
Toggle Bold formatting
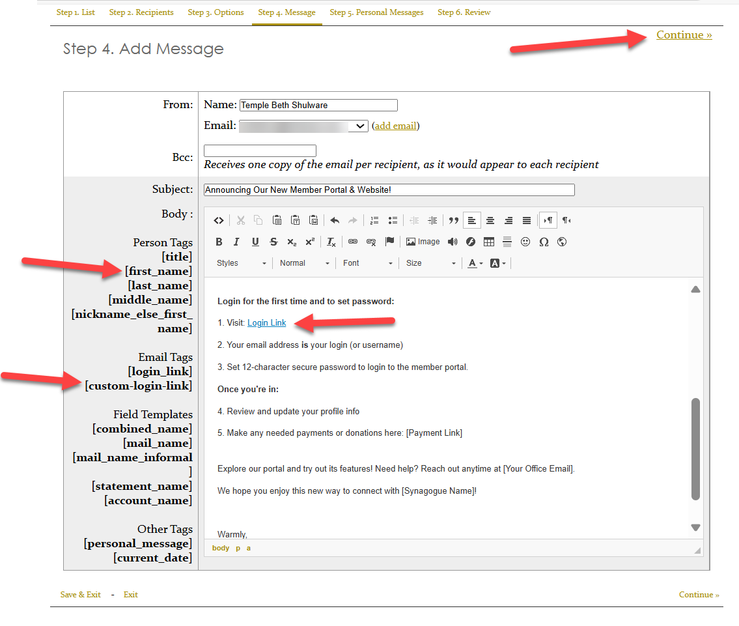pos(219,241)
